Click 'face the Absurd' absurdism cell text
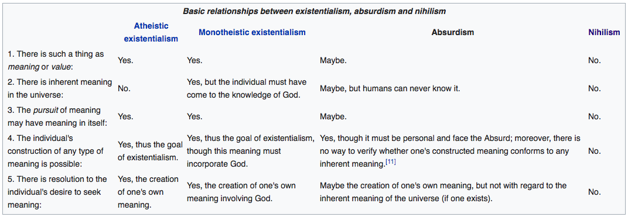This screenshot has height=217, width=628. click(x=450, y=151)
